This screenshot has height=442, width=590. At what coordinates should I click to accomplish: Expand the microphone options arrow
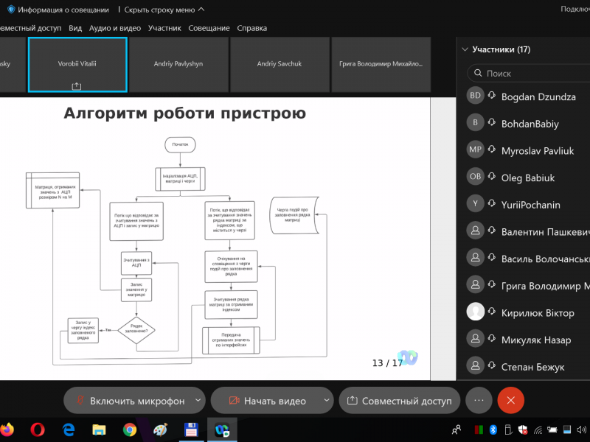[198, 401]
